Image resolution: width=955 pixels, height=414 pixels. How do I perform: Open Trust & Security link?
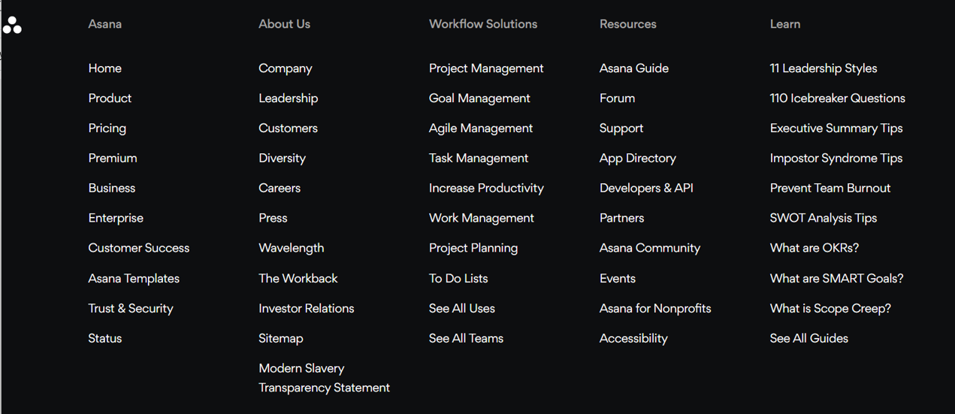131,309
